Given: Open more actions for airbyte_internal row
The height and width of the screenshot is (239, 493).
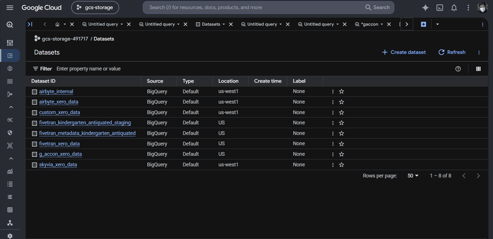Looking at the screenshot, I should [x=333, y=91].
